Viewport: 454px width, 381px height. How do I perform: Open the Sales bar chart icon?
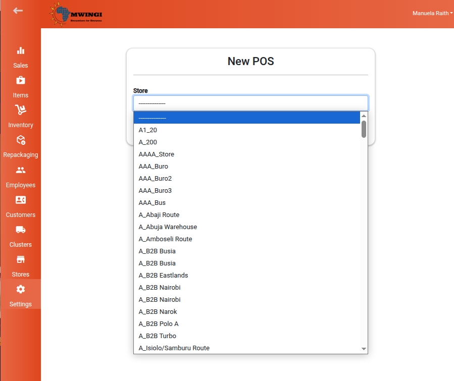[21, 50]
